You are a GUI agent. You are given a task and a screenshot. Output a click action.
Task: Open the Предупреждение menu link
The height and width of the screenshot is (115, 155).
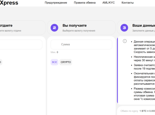[56, 3]
